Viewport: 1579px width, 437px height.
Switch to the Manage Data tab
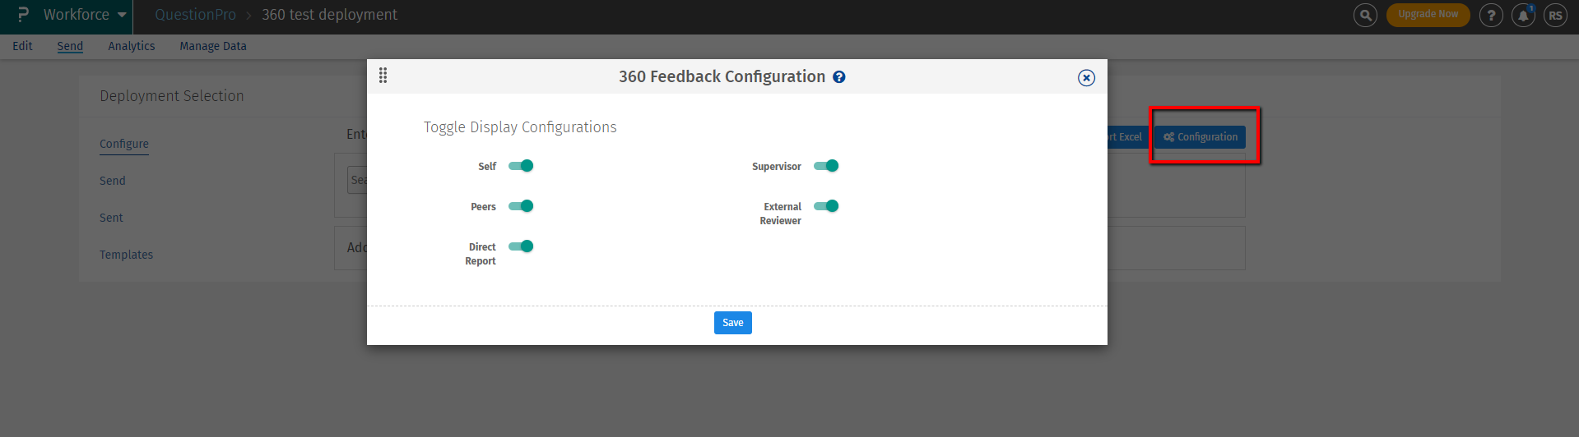click(213, 46)
